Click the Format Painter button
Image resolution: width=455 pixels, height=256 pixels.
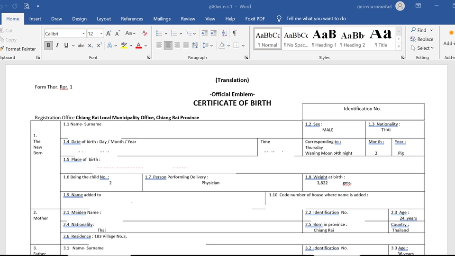(18, 49)
